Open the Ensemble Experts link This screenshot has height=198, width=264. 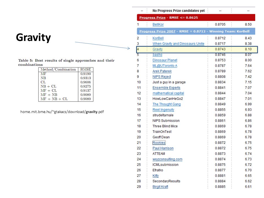(x=166, y=88)
